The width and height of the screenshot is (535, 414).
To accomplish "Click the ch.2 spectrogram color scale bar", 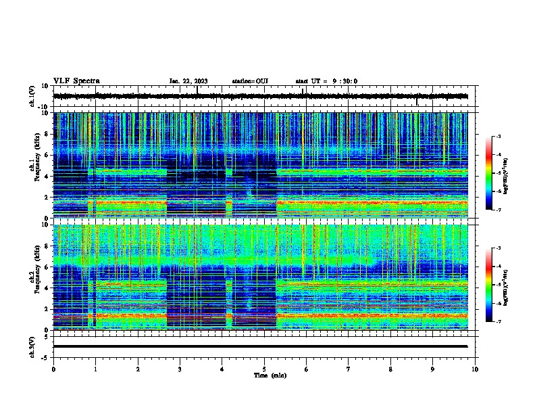I will [x=488, y=285].
